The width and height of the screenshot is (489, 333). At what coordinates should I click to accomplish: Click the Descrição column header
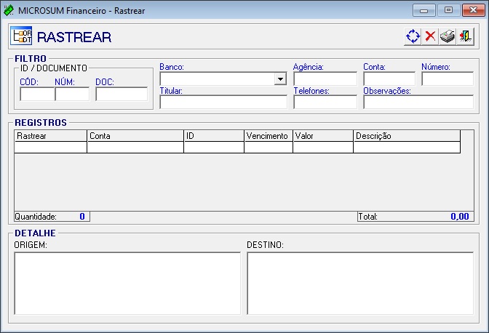[407, 136]
